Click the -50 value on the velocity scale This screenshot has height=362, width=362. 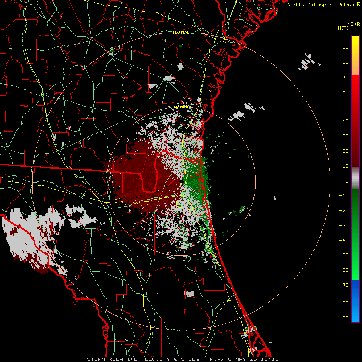click(x=344, y=255)
